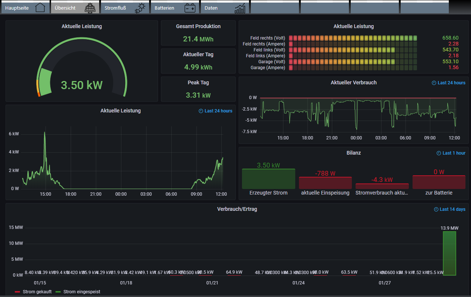Click the sun and plug icon on Stromfluß
This screenshot has height=297, width=471.
pyautogui.click(x=140, y=8)
